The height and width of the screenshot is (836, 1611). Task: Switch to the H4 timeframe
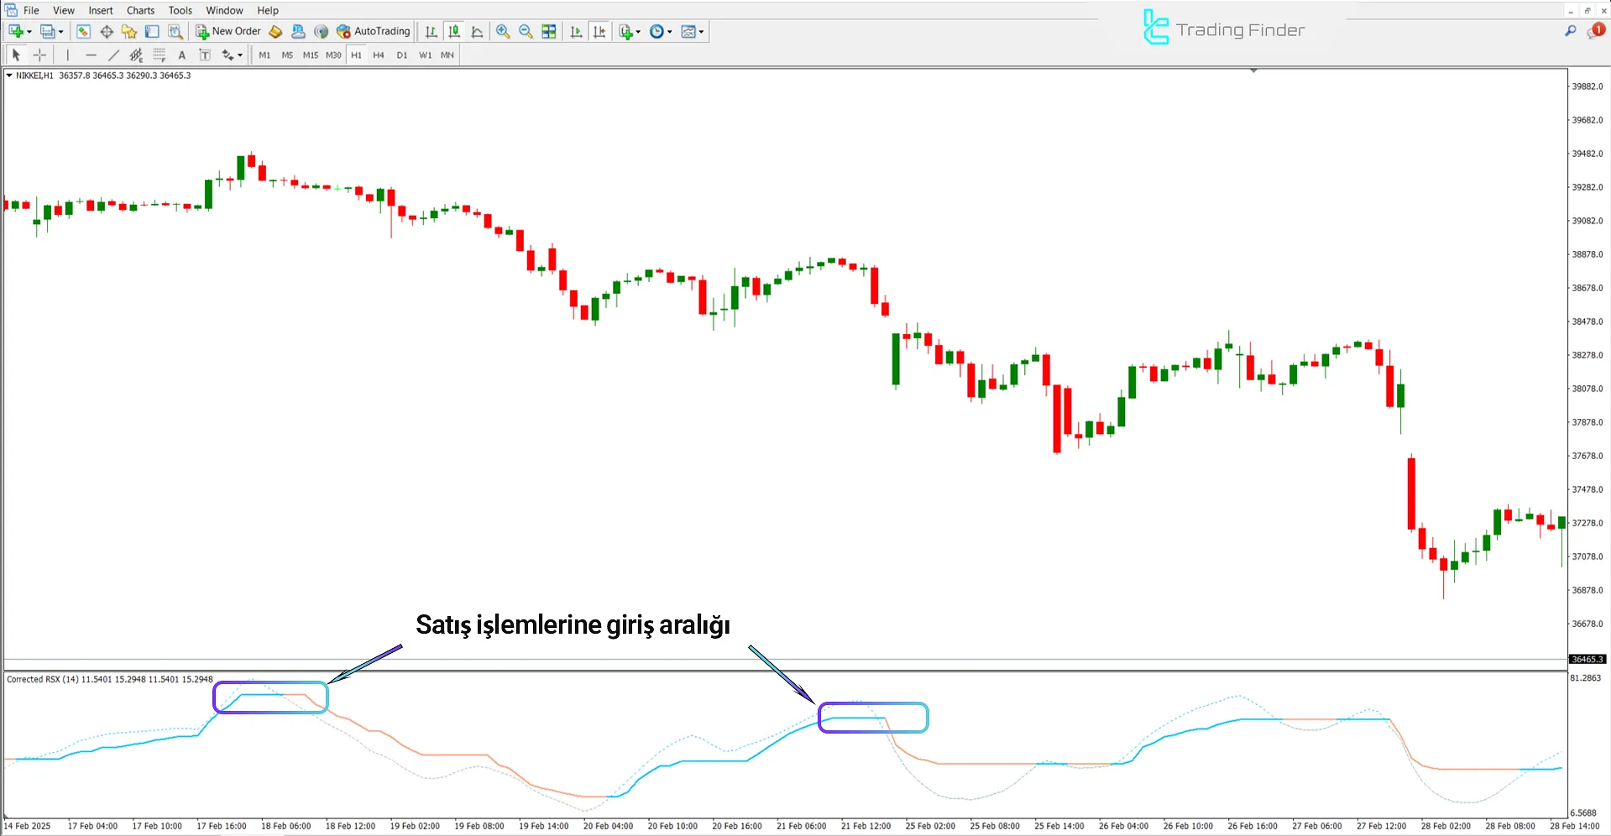(x=379, y=55)
